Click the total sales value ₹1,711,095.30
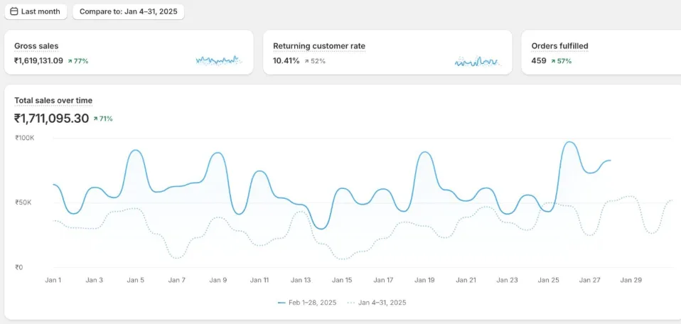The image size is (681, 324). [52, 118]
